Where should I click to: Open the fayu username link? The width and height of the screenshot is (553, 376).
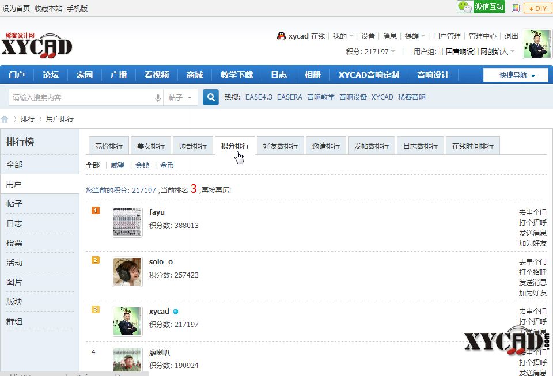[x=157, y=212]
